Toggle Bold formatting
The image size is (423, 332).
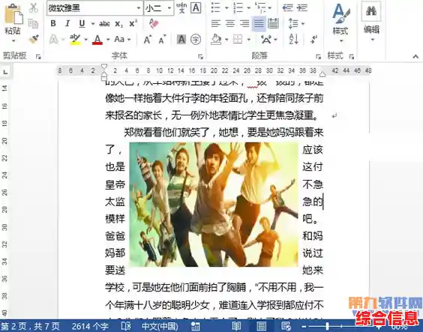pyautogui.click(x=53, y=23)
